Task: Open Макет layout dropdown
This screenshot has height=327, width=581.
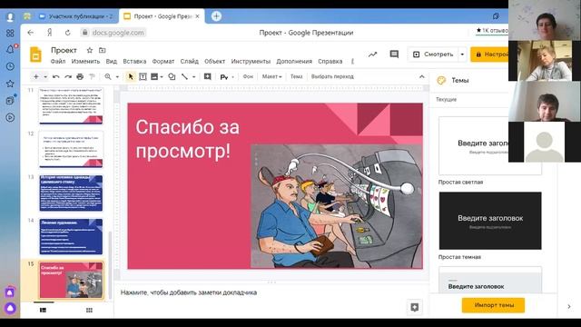Action: [272, 76]
